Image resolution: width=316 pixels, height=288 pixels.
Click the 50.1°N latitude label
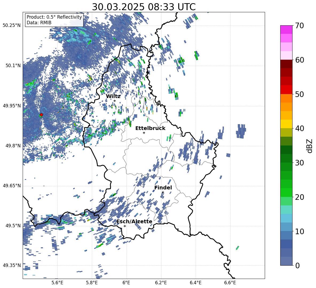(13, 66)
